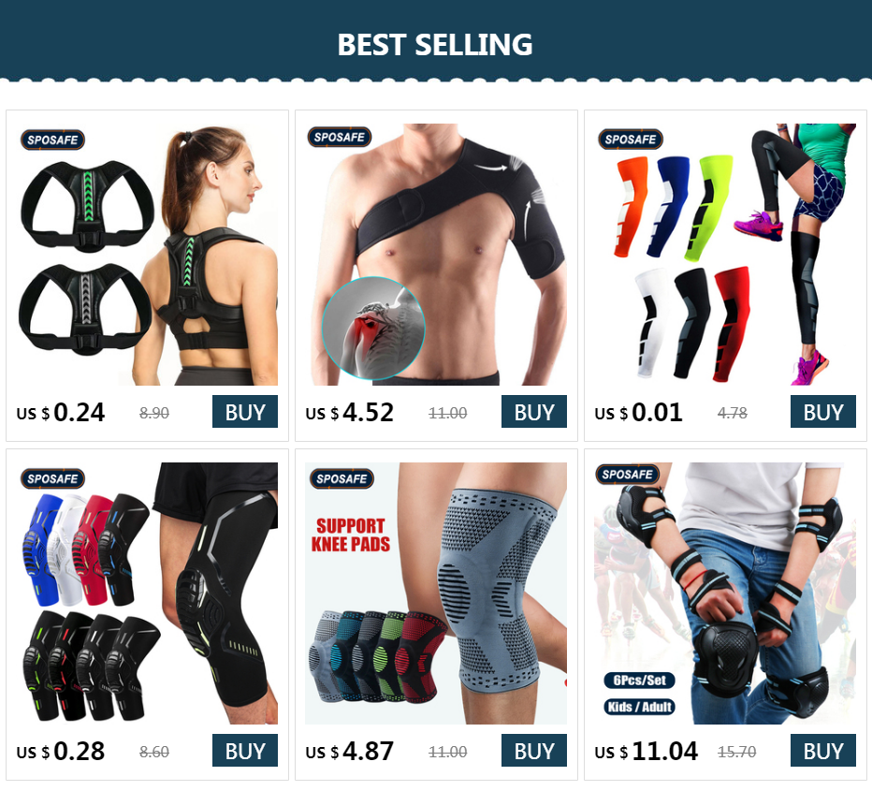872x791 pixels.
Task: Open the leg compression sleeves product image
Action: 725,255
